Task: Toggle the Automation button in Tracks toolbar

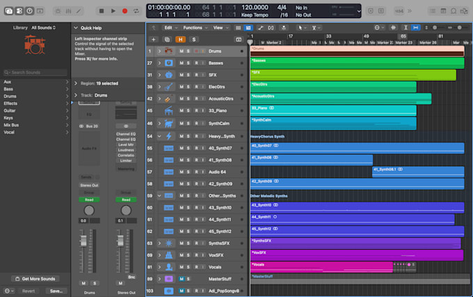Action: (x=261, y=28)
